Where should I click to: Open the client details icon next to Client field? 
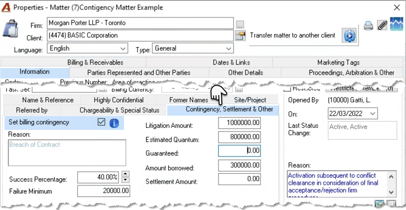[x=240, y=36]
